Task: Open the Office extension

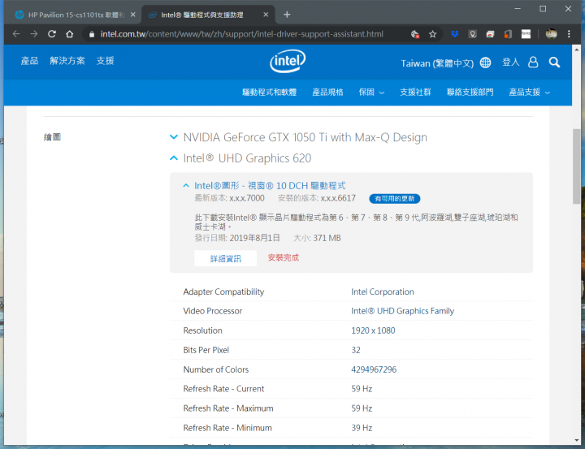Action: [508, 34]
